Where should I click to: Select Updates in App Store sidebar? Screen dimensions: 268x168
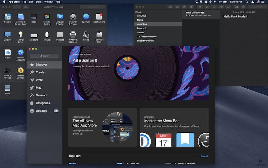(41, 111)
